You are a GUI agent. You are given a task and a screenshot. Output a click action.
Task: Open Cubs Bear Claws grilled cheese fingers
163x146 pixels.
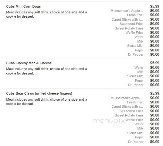[39, 93]
